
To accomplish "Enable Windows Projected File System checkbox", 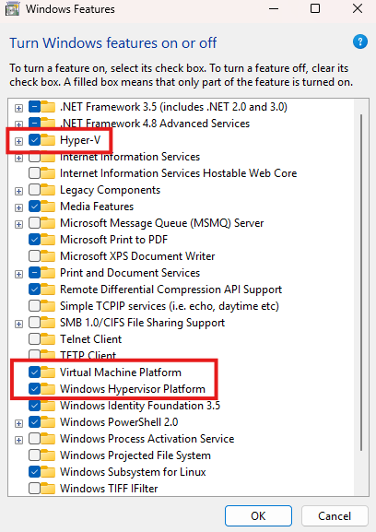I will pyautogui.click(x=35, y=455).
